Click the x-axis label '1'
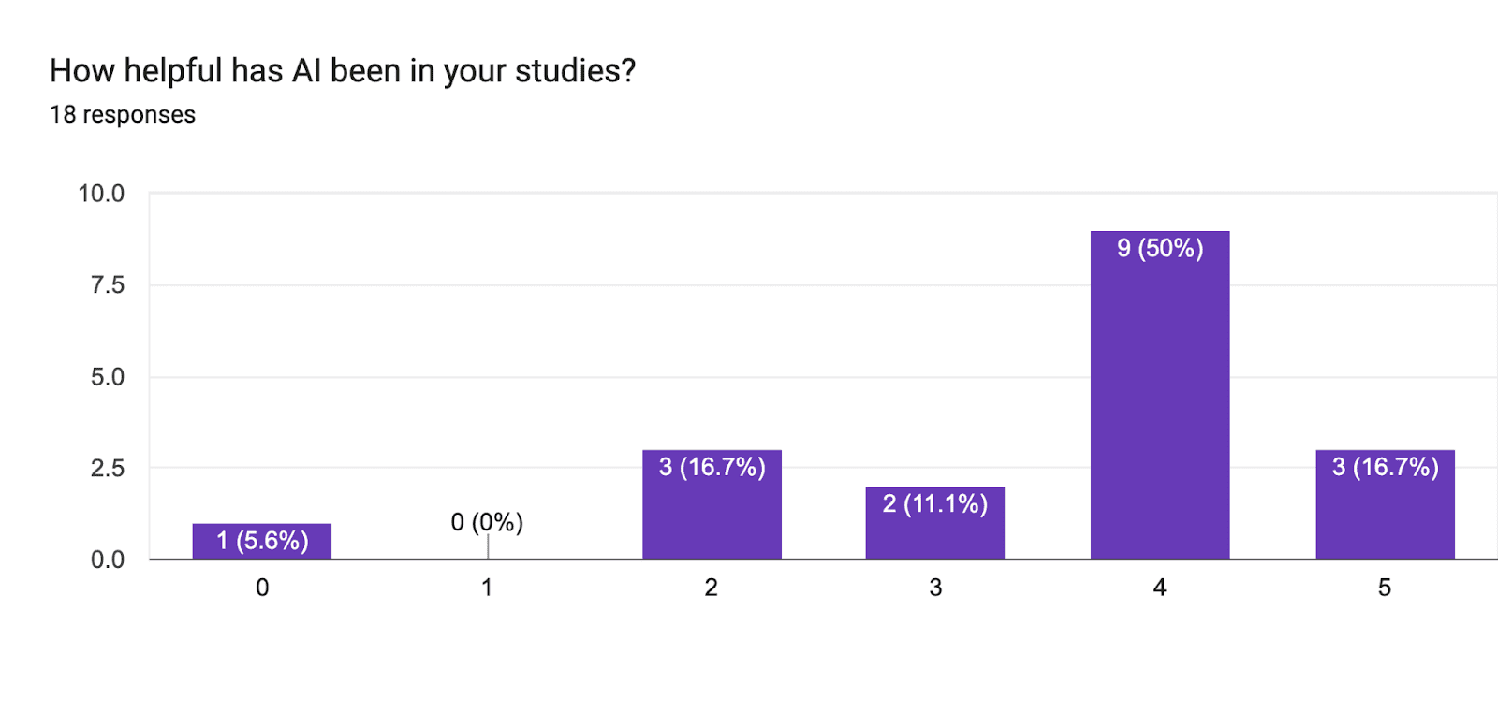The image size is (1498, 712). pos(487,588)
